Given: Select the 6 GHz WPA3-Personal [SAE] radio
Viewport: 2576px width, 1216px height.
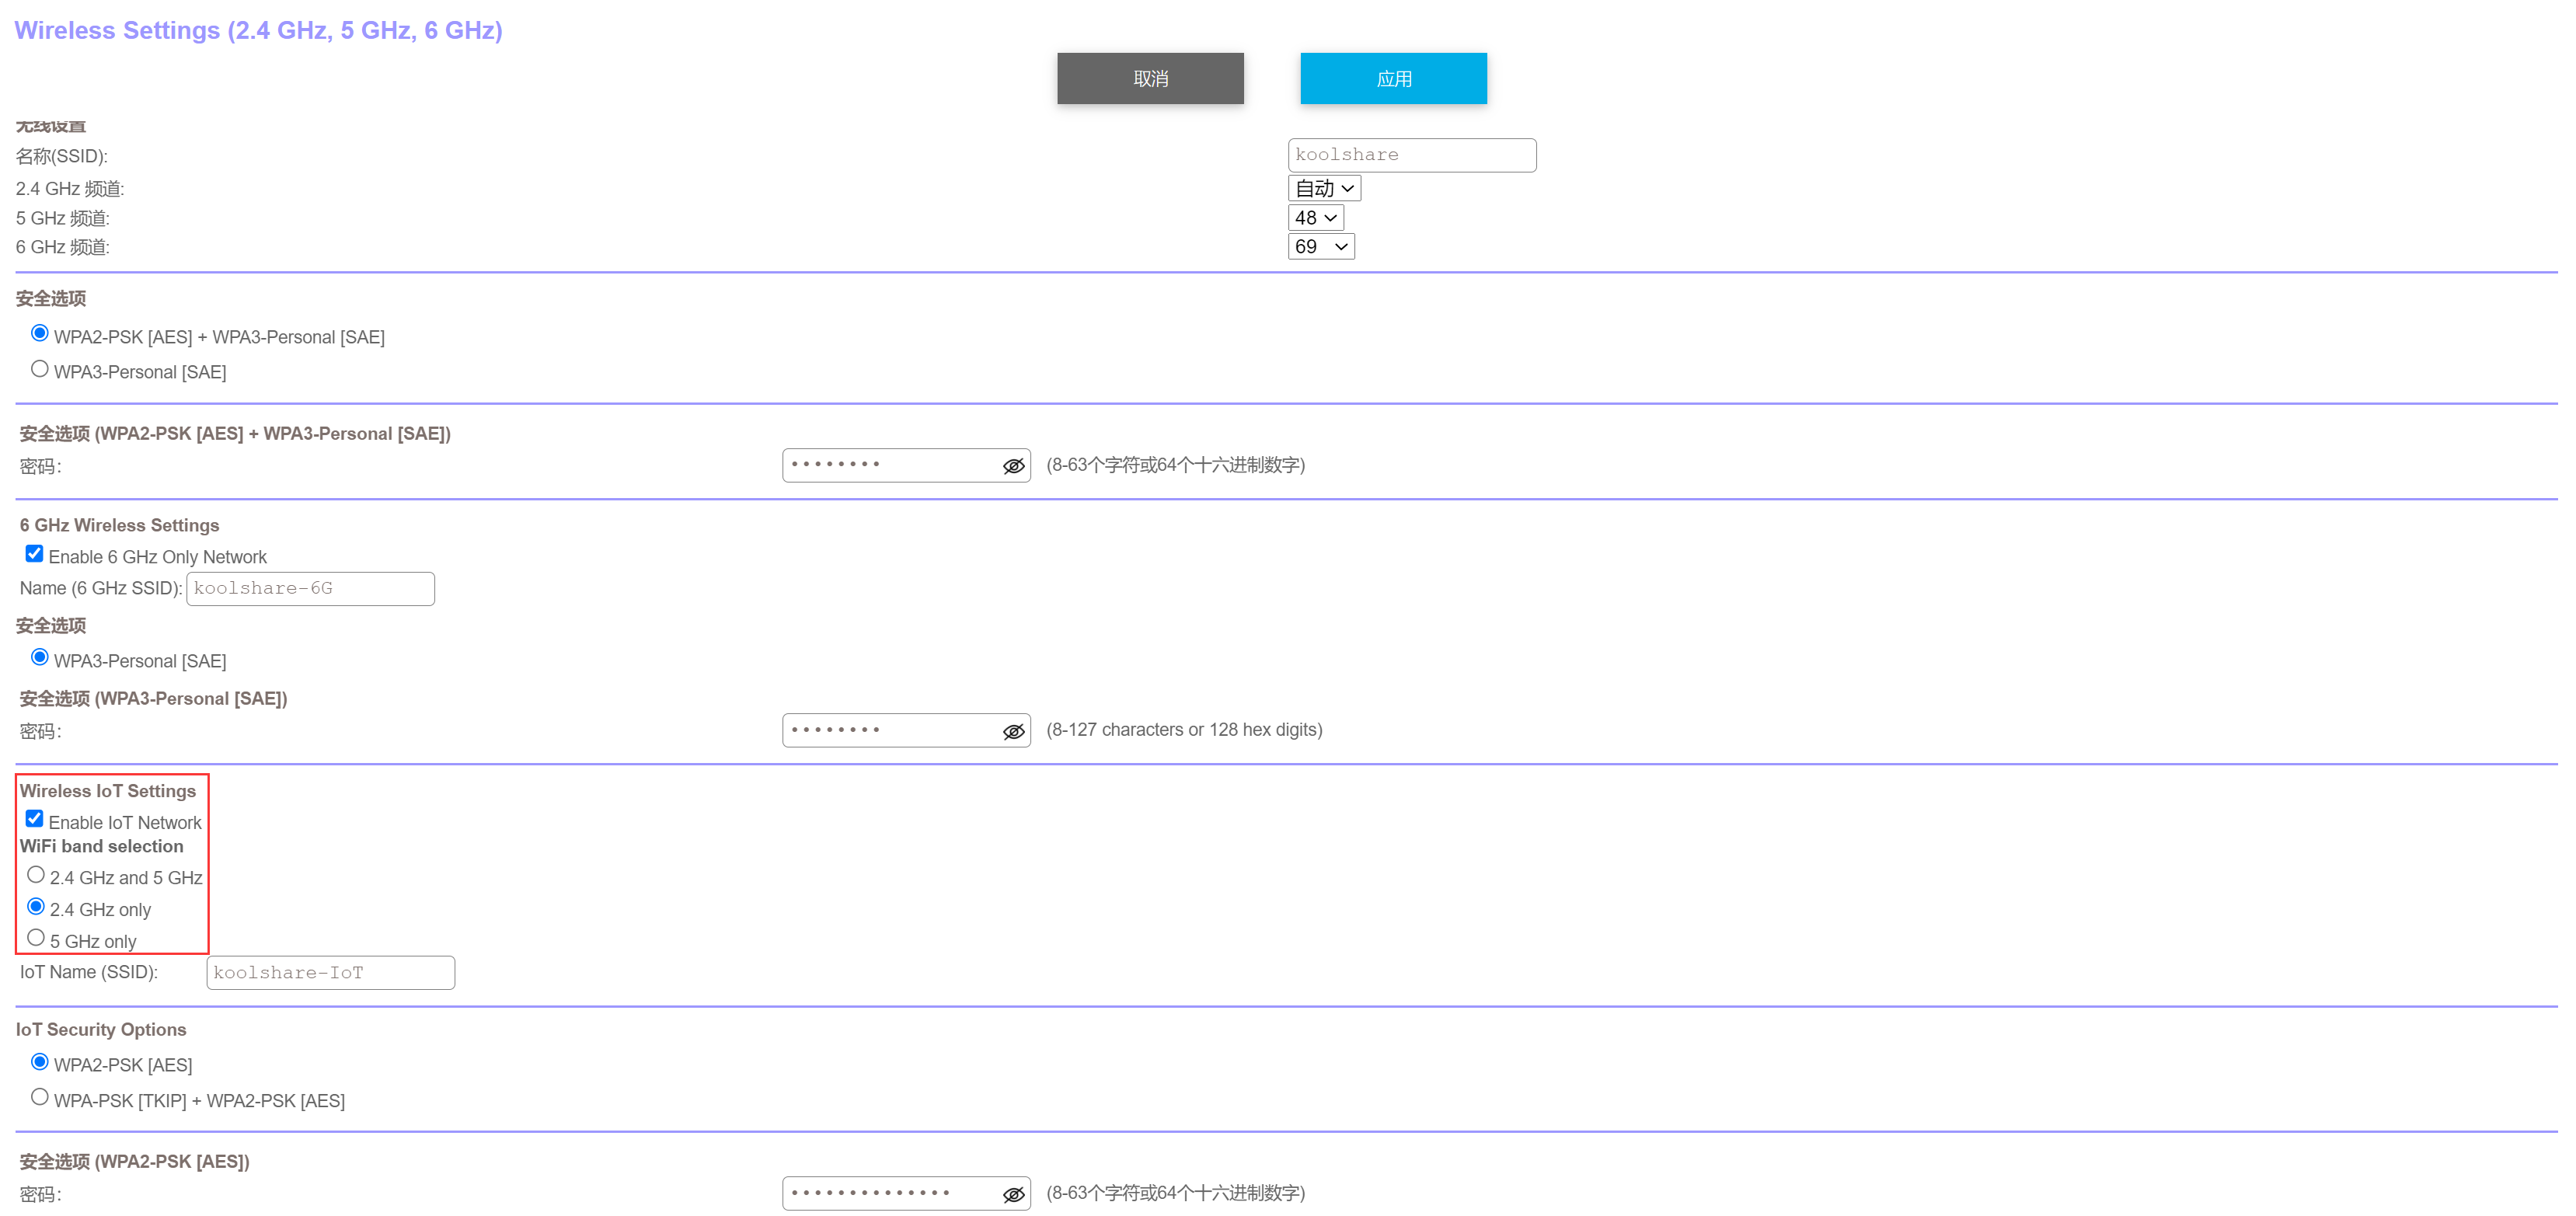Looking at the screenshot, I should (40, 657).
